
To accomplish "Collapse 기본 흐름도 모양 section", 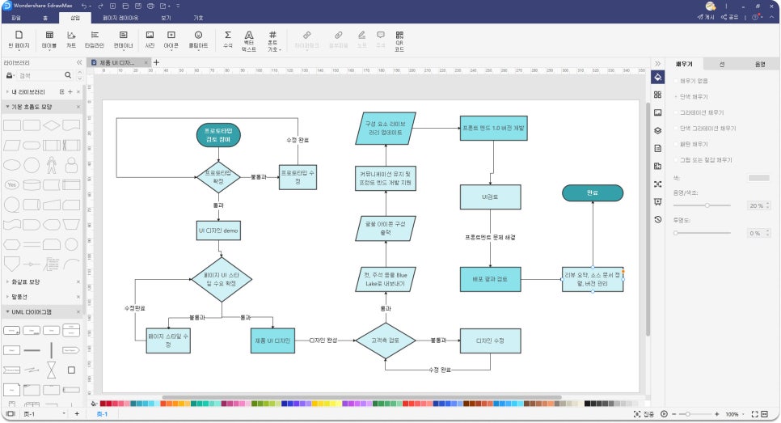I will tap(7, 107).
